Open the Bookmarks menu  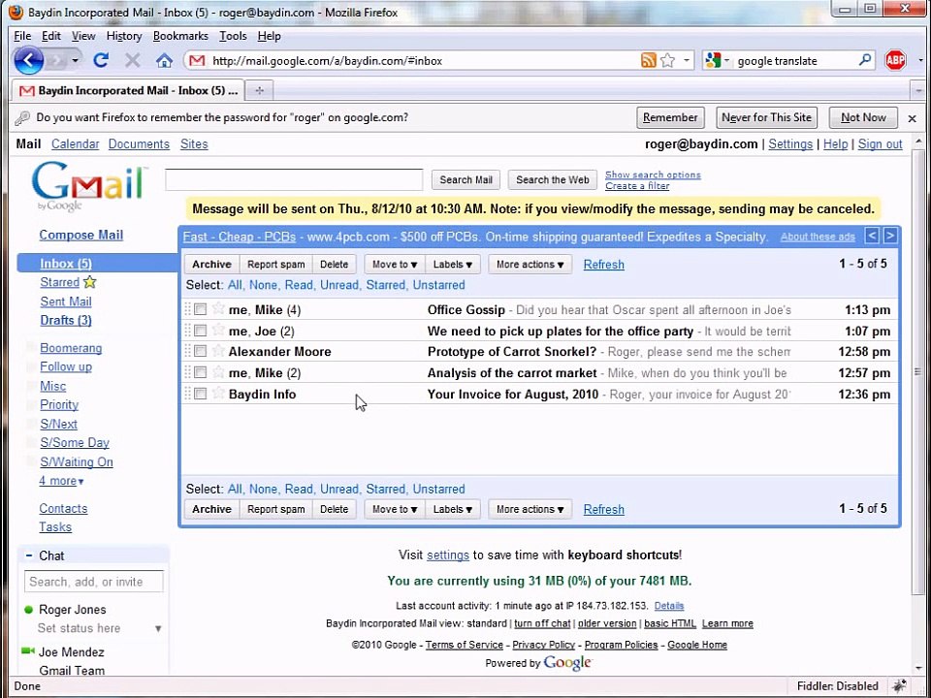[180, 36]
